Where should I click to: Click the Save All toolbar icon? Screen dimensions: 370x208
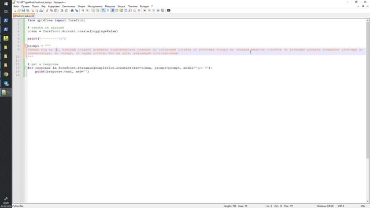28,10
